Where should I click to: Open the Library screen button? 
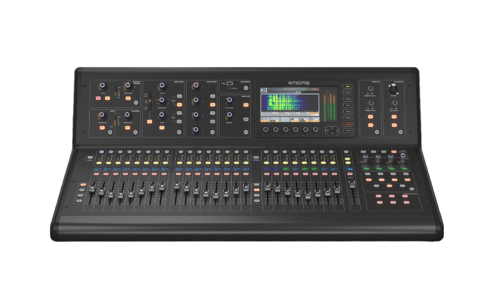[347, 112]
